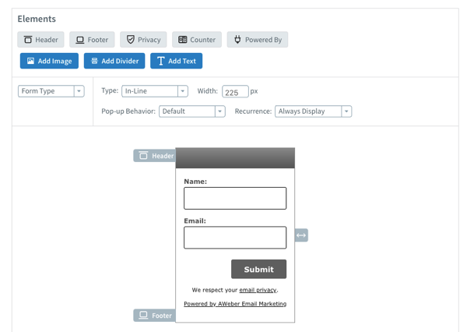The image size is (467, 332).
Task: Open the email privacy link
Action: (x=258, y=290)
